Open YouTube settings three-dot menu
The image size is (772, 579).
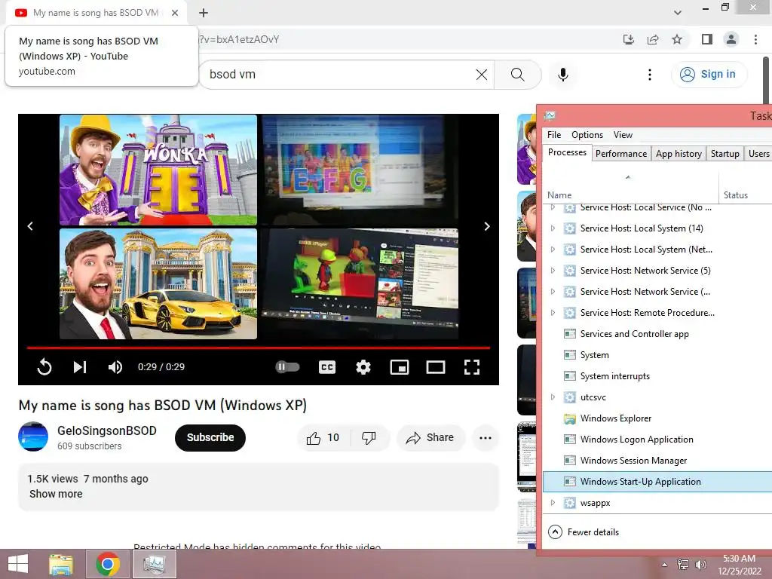point(650,75)
